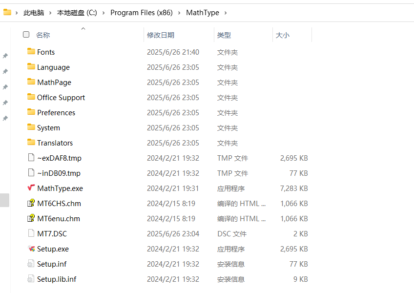Click the 2024/2/21 19:31 date of MathType.exe
This screenshot has width=414, height=293.
[x=173, y=188]
